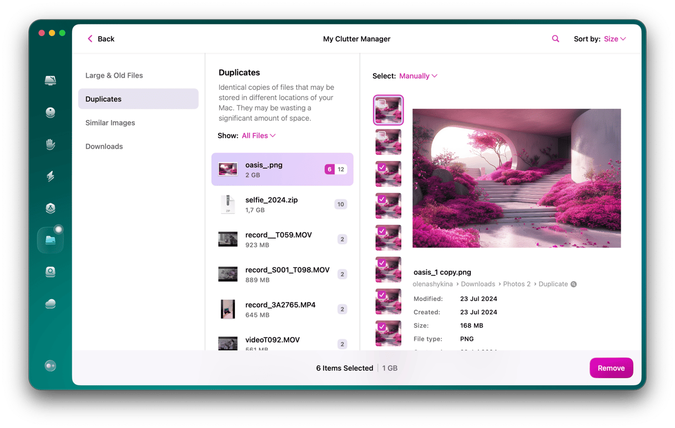This screenshot has height=428, width=675.
Task: Click the magenta search magnifier icon
Action: (x=556, y=39)
